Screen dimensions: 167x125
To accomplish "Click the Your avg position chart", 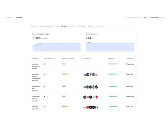I will pyautogui.click(x=110, y=47).
